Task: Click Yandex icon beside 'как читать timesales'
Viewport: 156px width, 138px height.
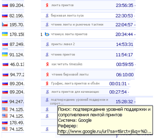Action: click(x=47, y=64)
